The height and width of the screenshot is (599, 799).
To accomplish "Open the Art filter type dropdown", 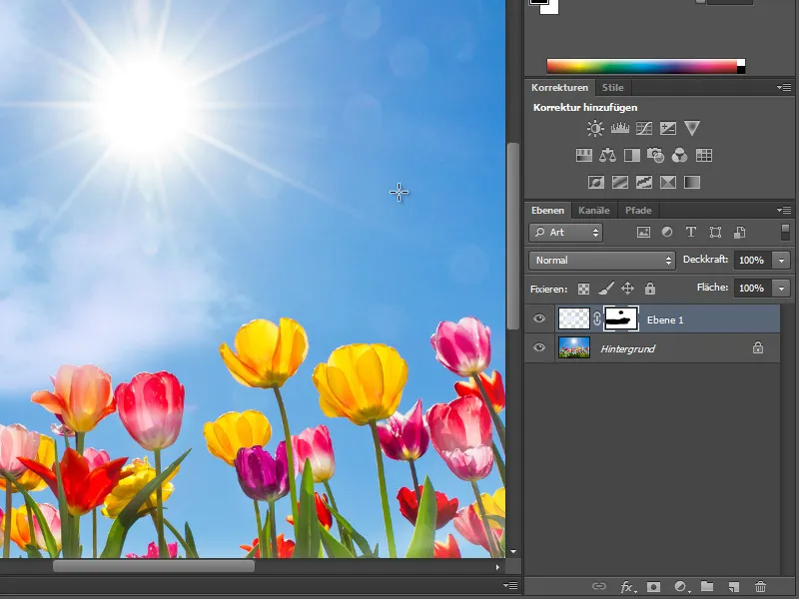I will click(565, 233).
